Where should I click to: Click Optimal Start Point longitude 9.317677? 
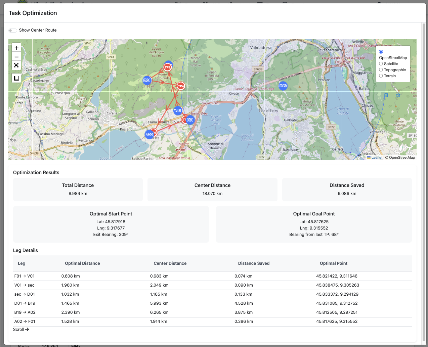[x=111, y=228]
